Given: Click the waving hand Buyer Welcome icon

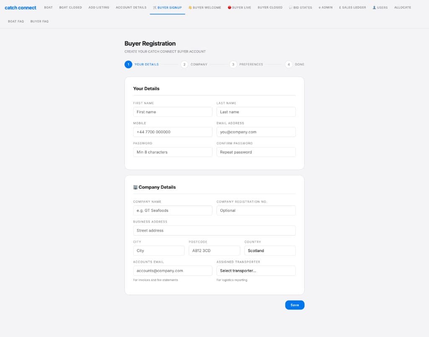Looking at the screenshot, I should click(x=189, y=7).
